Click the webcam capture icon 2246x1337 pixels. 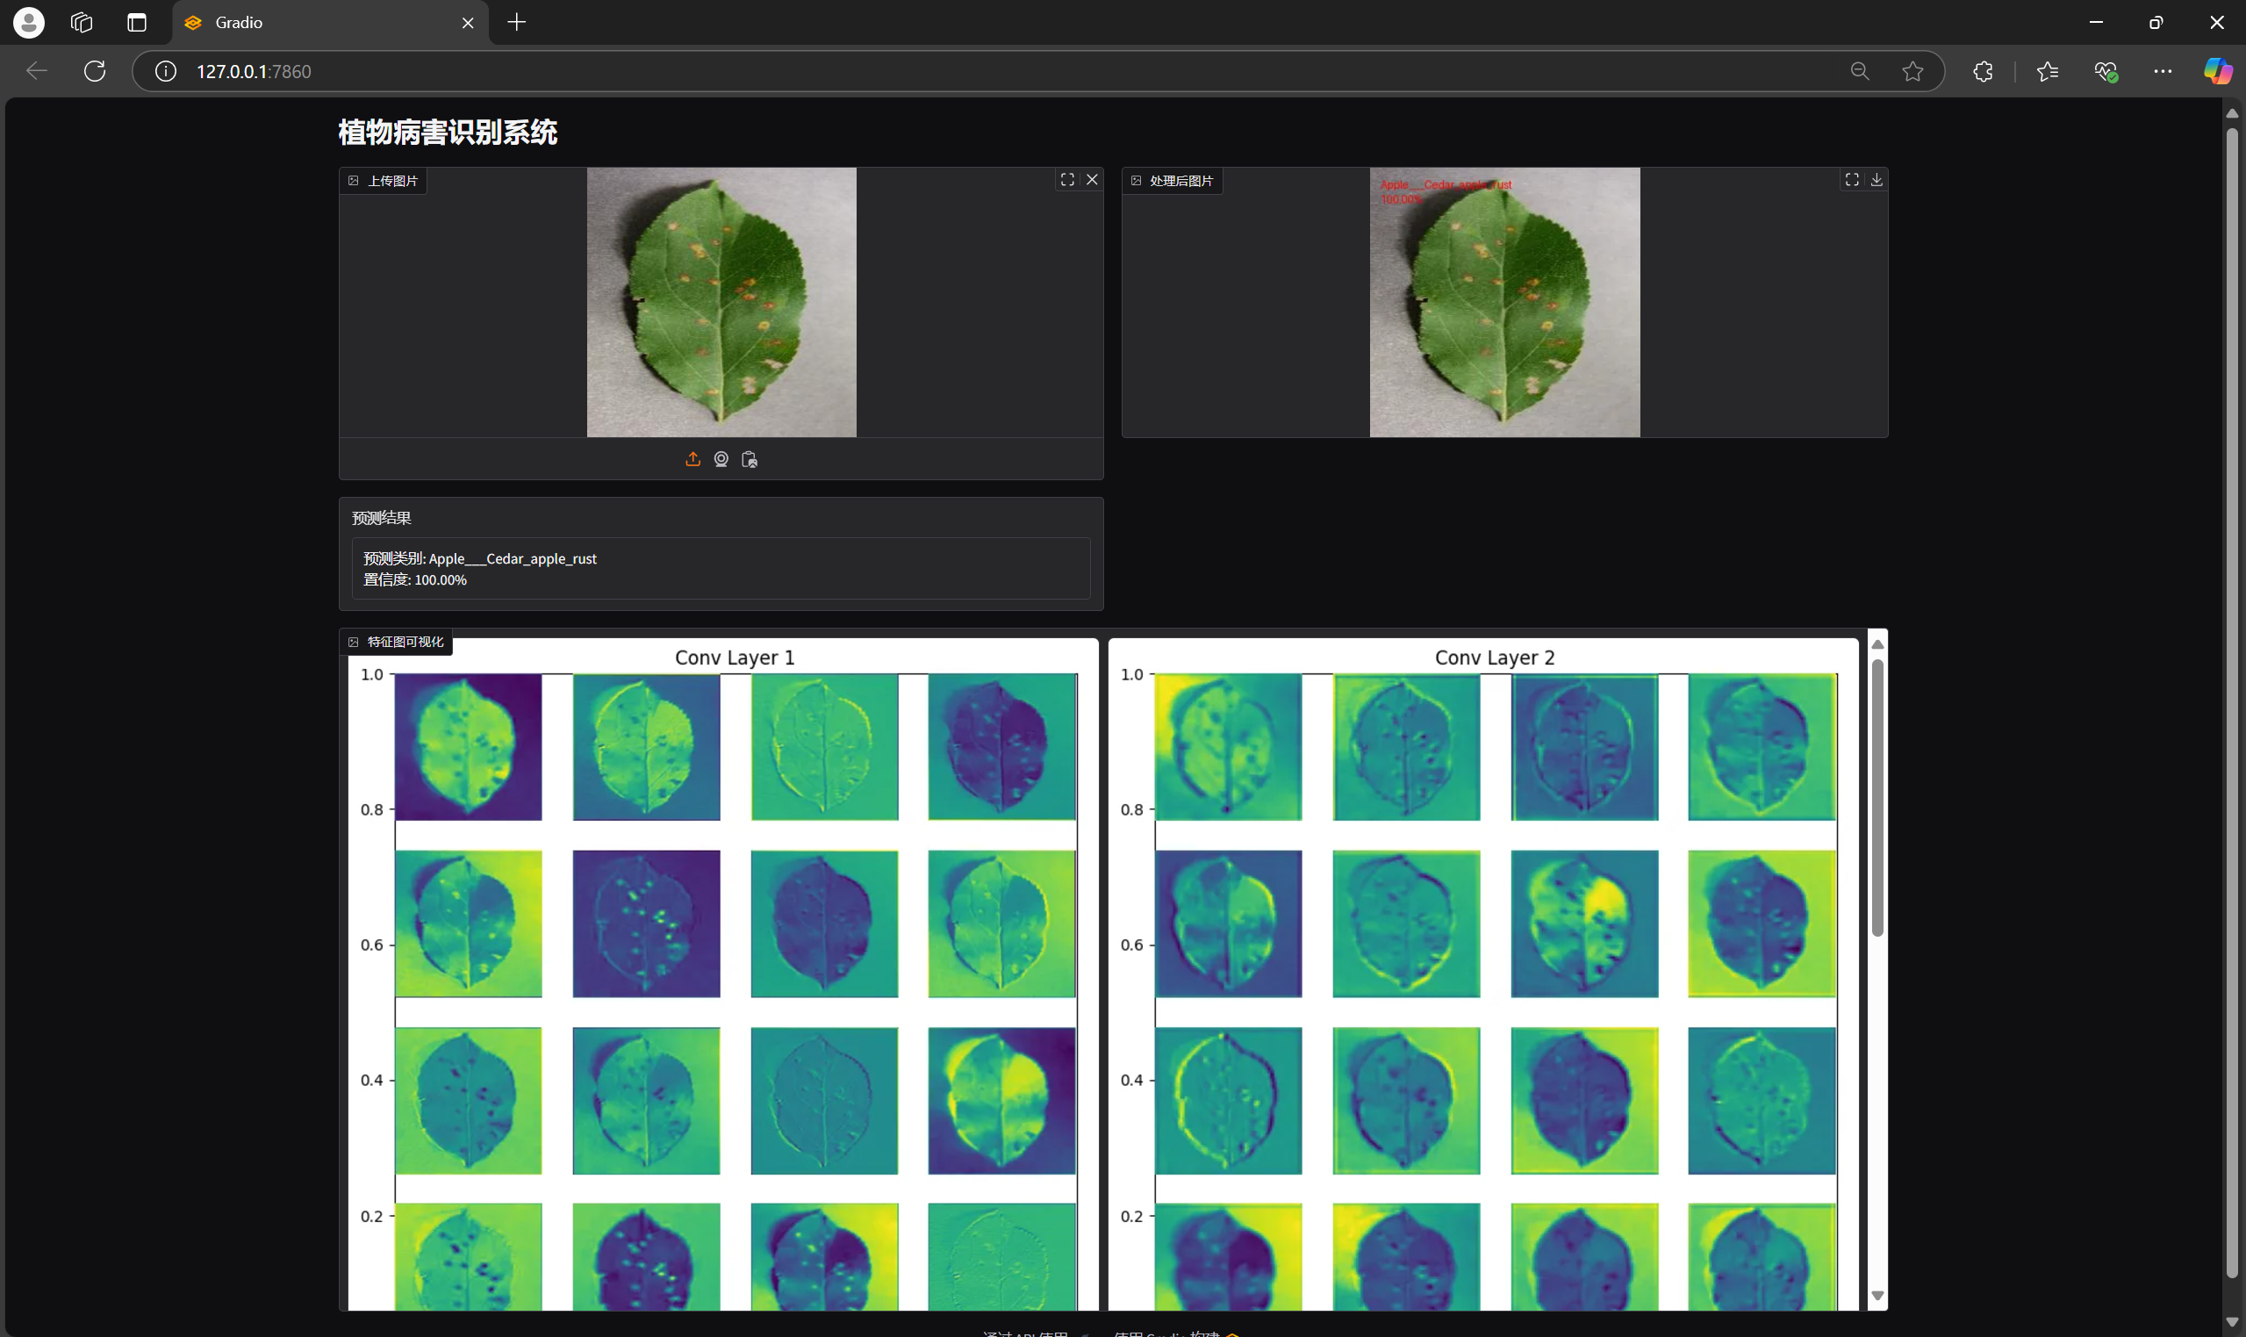721,459
